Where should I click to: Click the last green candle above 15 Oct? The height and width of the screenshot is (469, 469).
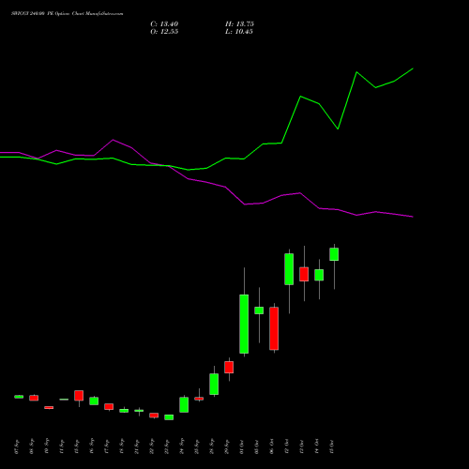(x=334, y=254)
